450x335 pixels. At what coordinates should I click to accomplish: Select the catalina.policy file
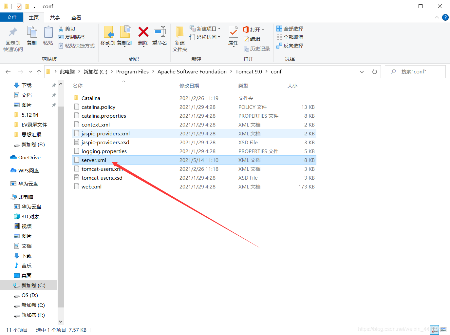tap(194, 107)
